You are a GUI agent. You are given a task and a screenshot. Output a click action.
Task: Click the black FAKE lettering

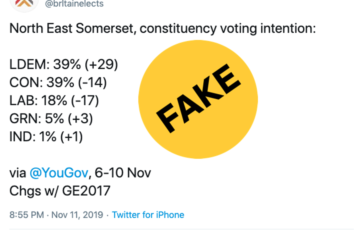(199, 99)
